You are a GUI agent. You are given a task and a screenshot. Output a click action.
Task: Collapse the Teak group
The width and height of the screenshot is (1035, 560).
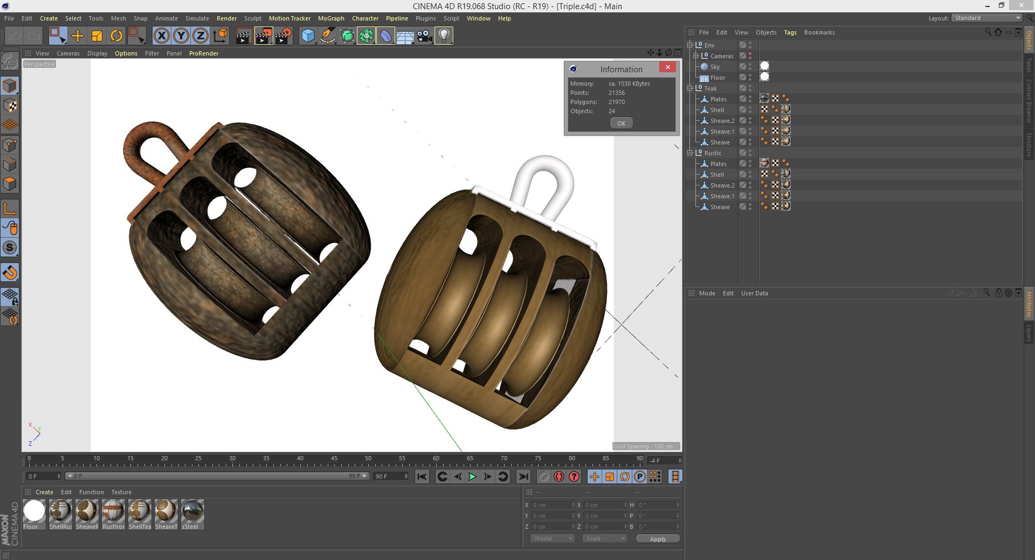point(689,88)
